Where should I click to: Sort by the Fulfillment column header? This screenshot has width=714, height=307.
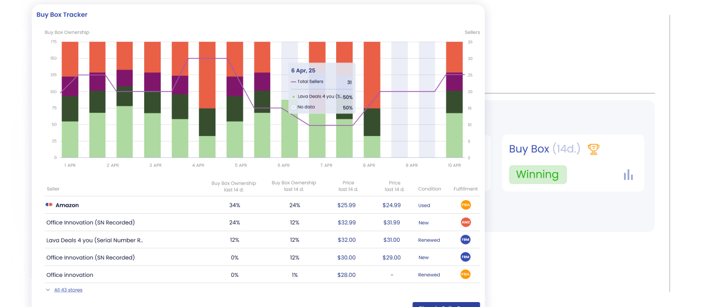pos(466,189)
